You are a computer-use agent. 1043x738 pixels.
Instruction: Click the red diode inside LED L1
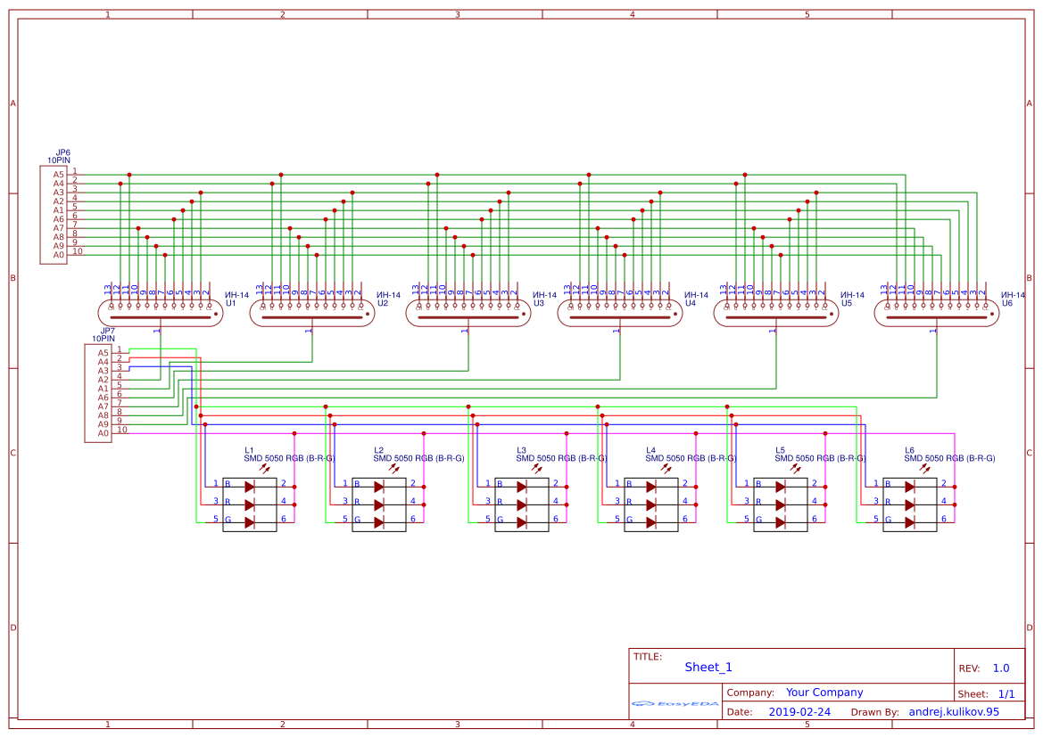pyautogui.click(x=250, y=504)
